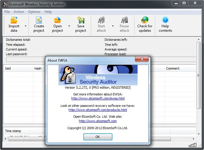The height and width of the screenshot is (150, 204).
Task: Click the 'Dictionaries left:' label
Action: click(116, 40)
